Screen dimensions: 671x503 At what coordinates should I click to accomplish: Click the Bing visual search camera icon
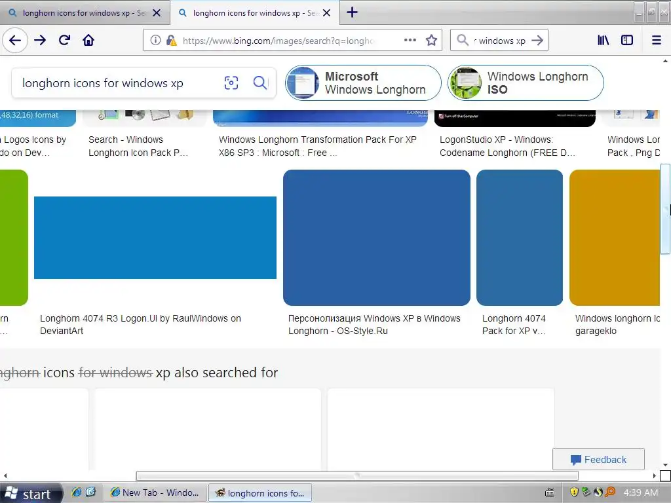click(231, 83)
